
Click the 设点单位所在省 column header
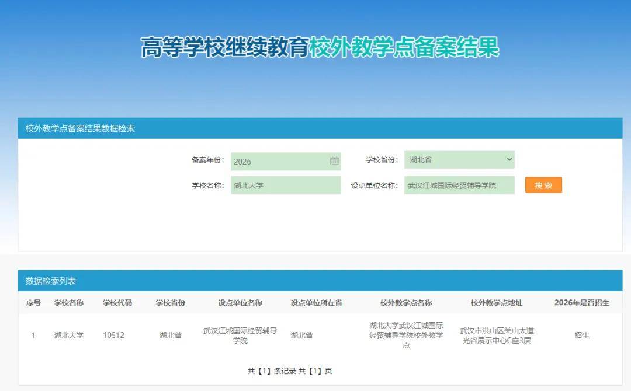(316, 303)
